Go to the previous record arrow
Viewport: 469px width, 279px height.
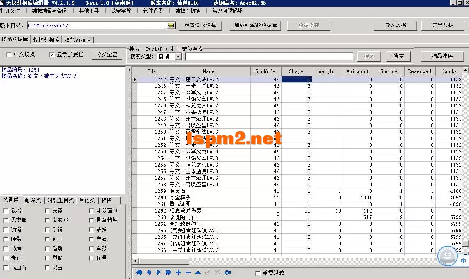pos(149,272)
